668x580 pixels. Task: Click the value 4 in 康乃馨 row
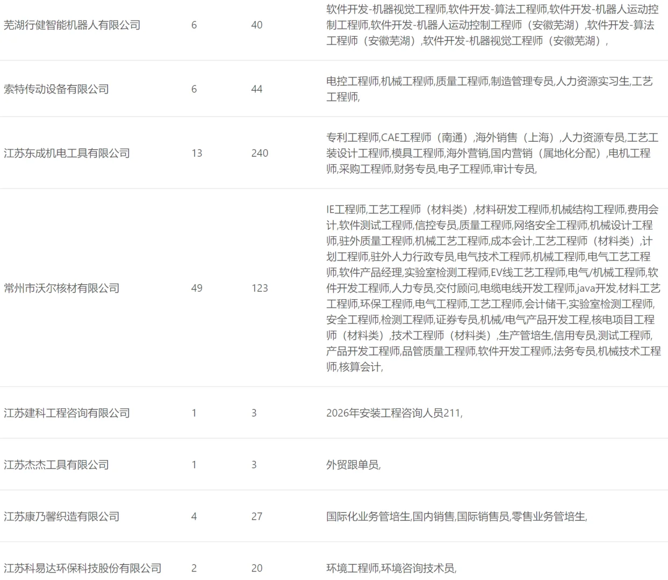[194, 517]
